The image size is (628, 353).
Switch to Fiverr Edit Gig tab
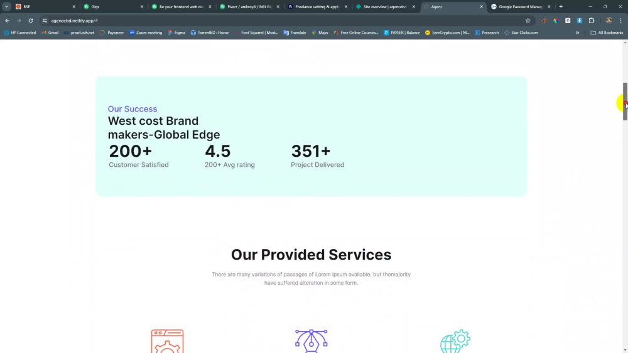248,6
